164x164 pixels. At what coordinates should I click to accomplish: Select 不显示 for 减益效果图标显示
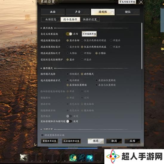click(115, 47)
